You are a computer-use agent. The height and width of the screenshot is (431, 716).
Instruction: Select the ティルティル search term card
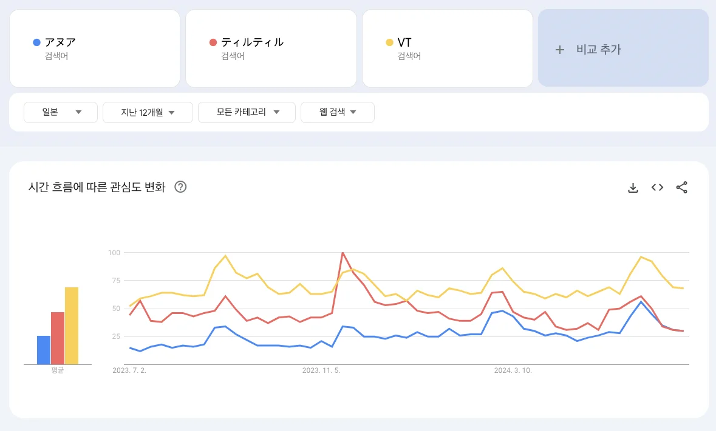point(271,48)
